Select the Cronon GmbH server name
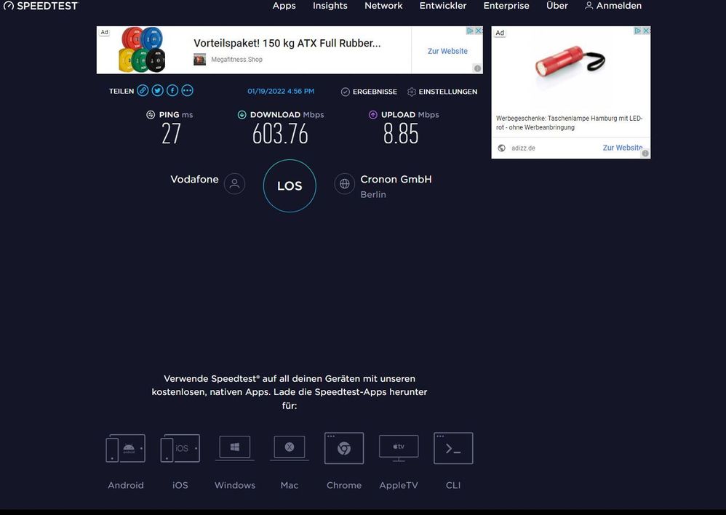 coord(396,179)
